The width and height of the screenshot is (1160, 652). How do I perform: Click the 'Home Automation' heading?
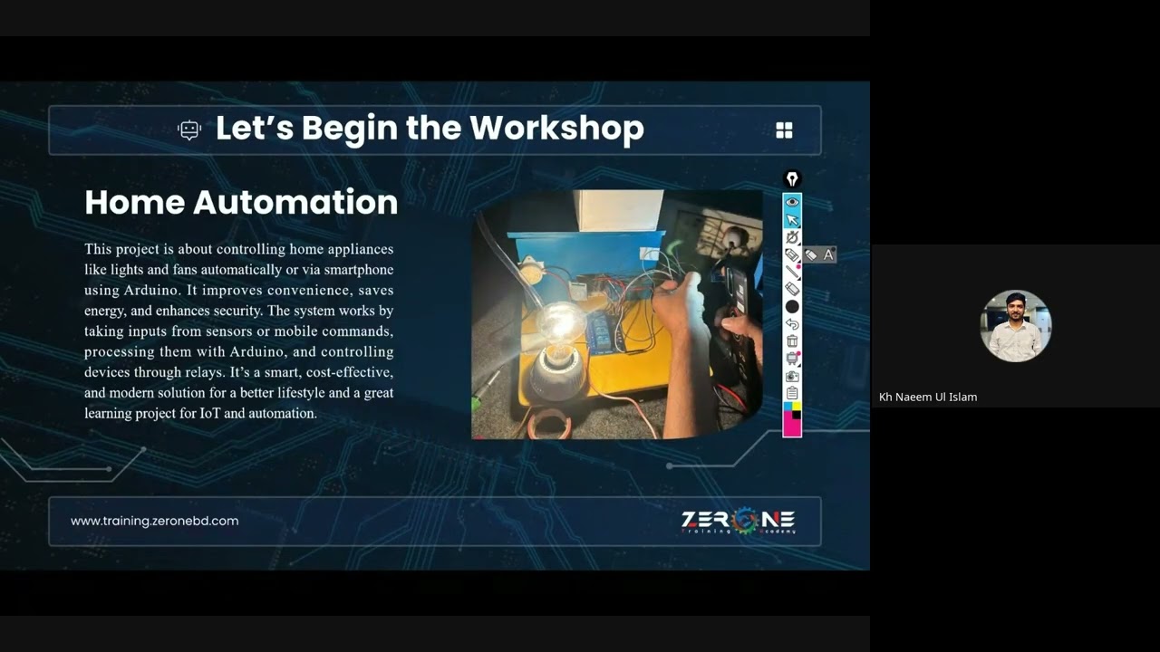tap(241, 202)
